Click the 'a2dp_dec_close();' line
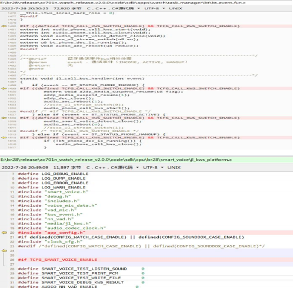The width and height of the screenshot is (293, 288). [x=69, y=98]
